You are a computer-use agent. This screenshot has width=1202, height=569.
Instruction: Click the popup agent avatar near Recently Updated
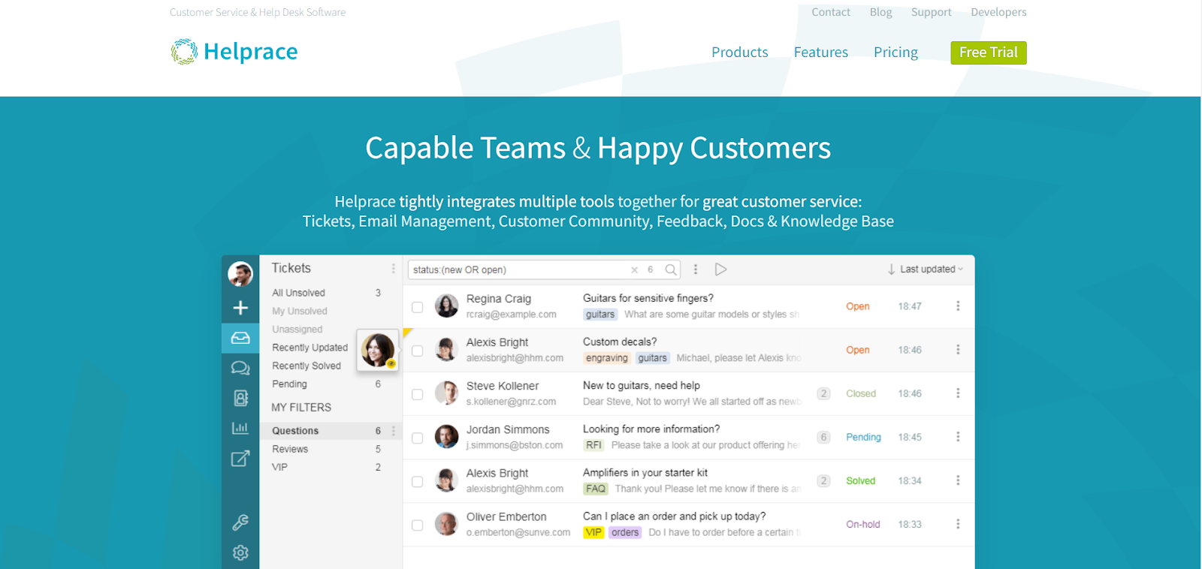tap(378, 350)
